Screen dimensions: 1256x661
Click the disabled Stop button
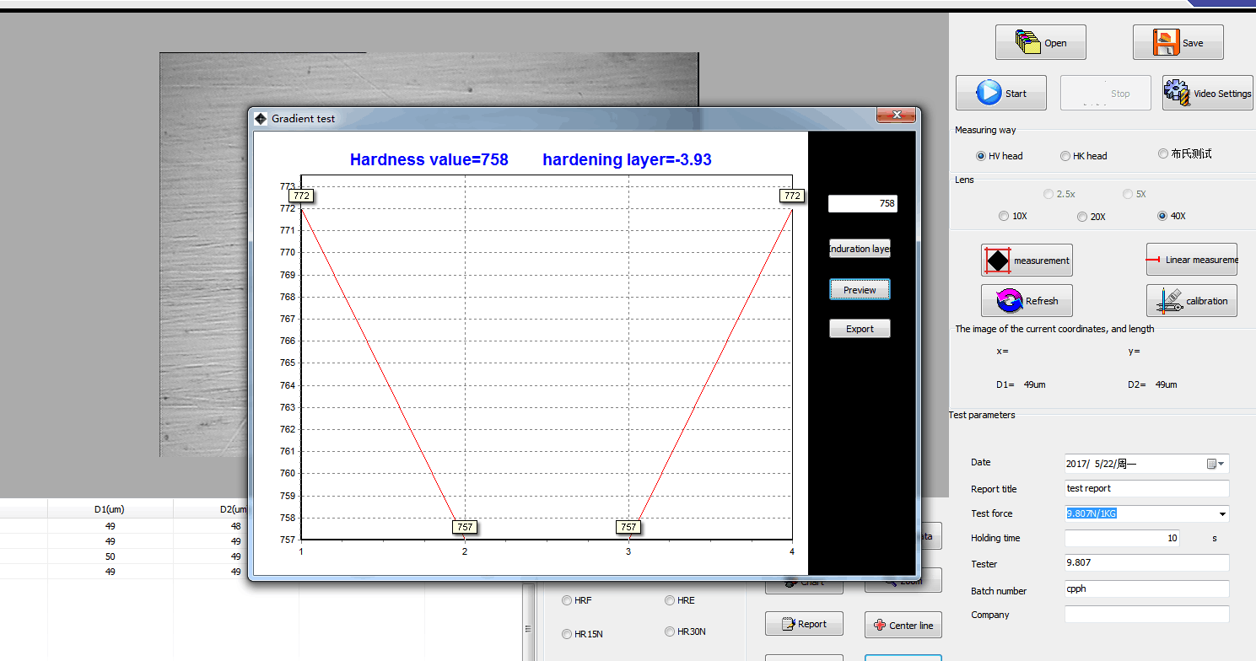pos(1105,93)
